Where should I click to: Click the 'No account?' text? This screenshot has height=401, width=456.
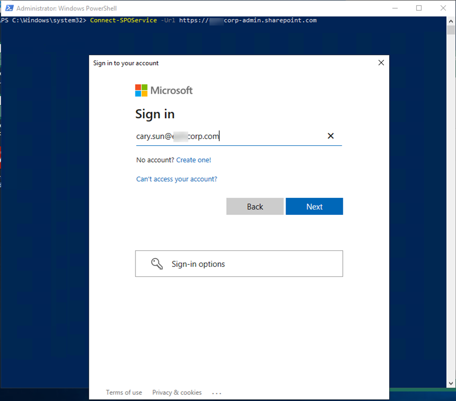point(155,160)
